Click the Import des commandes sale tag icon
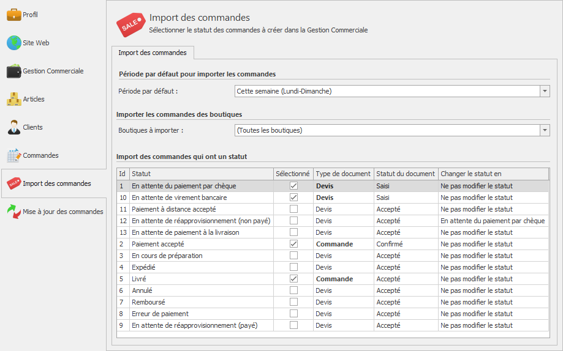 [13, 183]
